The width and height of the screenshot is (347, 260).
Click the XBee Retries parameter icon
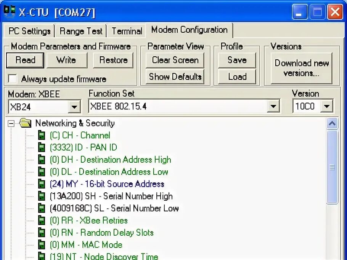point(42,220)
